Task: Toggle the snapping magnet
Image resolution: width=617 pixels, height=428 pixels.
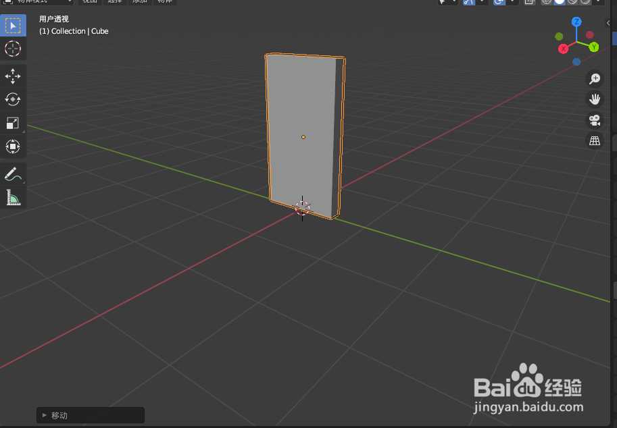Action: (470, 2)
